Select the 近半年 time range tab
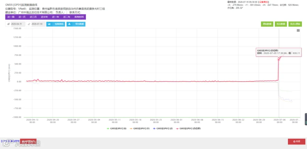The image size is (307, 149). click(x=44, y=17)
